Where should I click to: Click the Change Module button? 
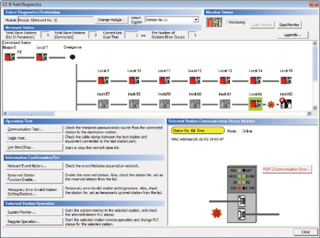[111, 20]
